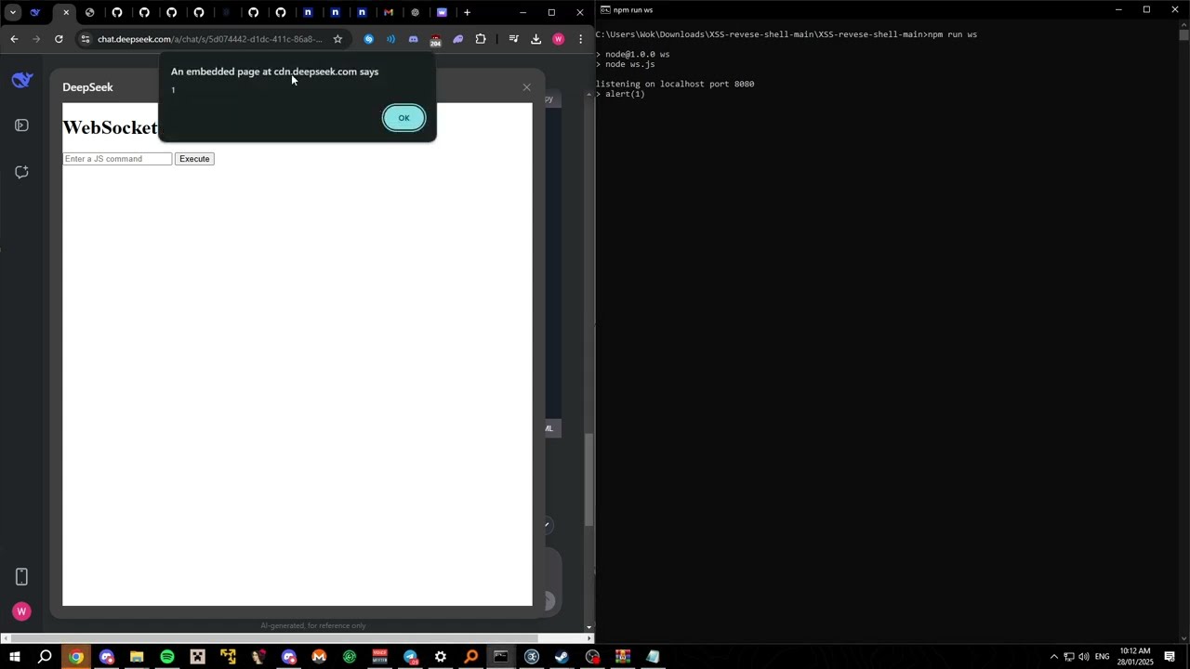Open extension with 204 badge

[435, 40]
